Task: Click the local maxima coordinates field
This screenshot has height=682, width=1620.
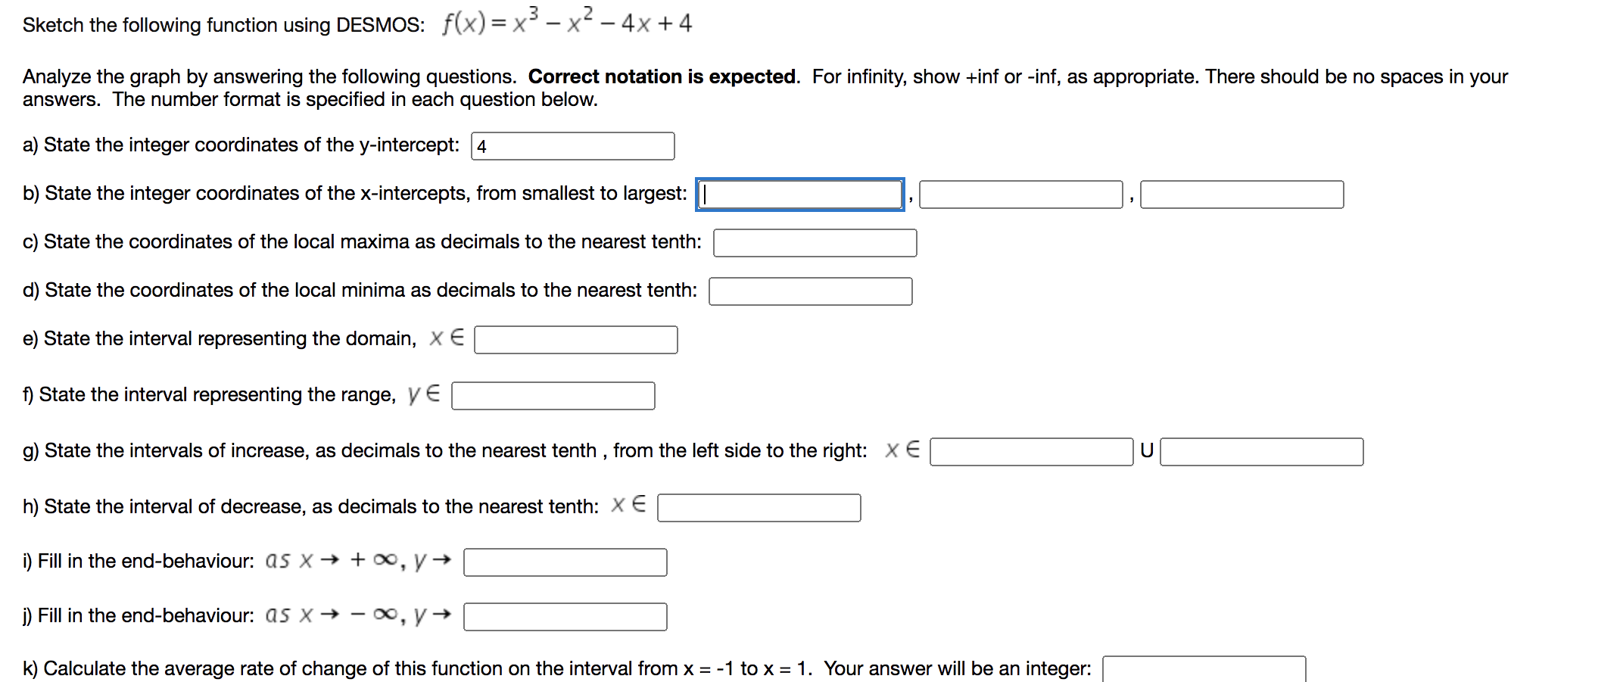Action: 814,243
